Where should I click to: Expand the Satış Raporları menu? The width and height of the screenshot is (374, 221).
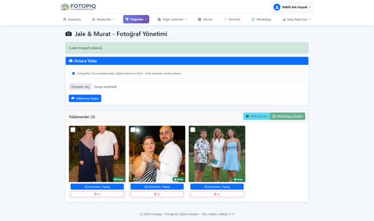pos(296,19)
